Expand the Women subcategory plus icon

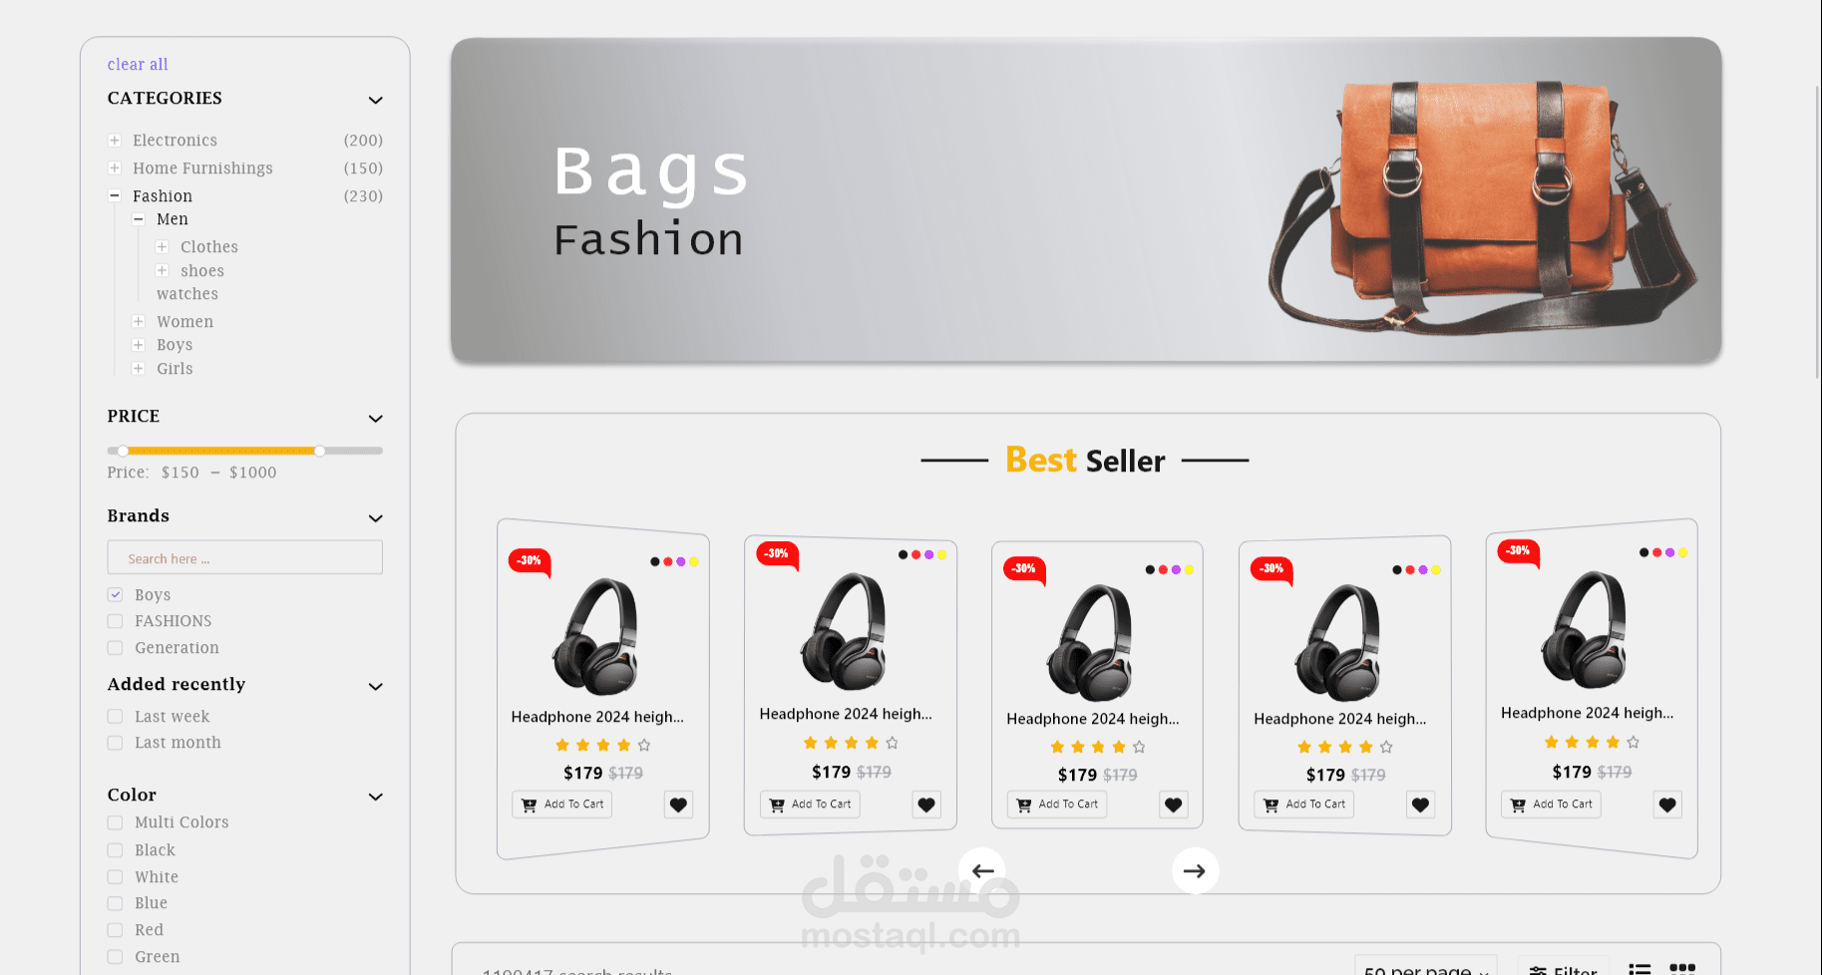tap(139, 322)
